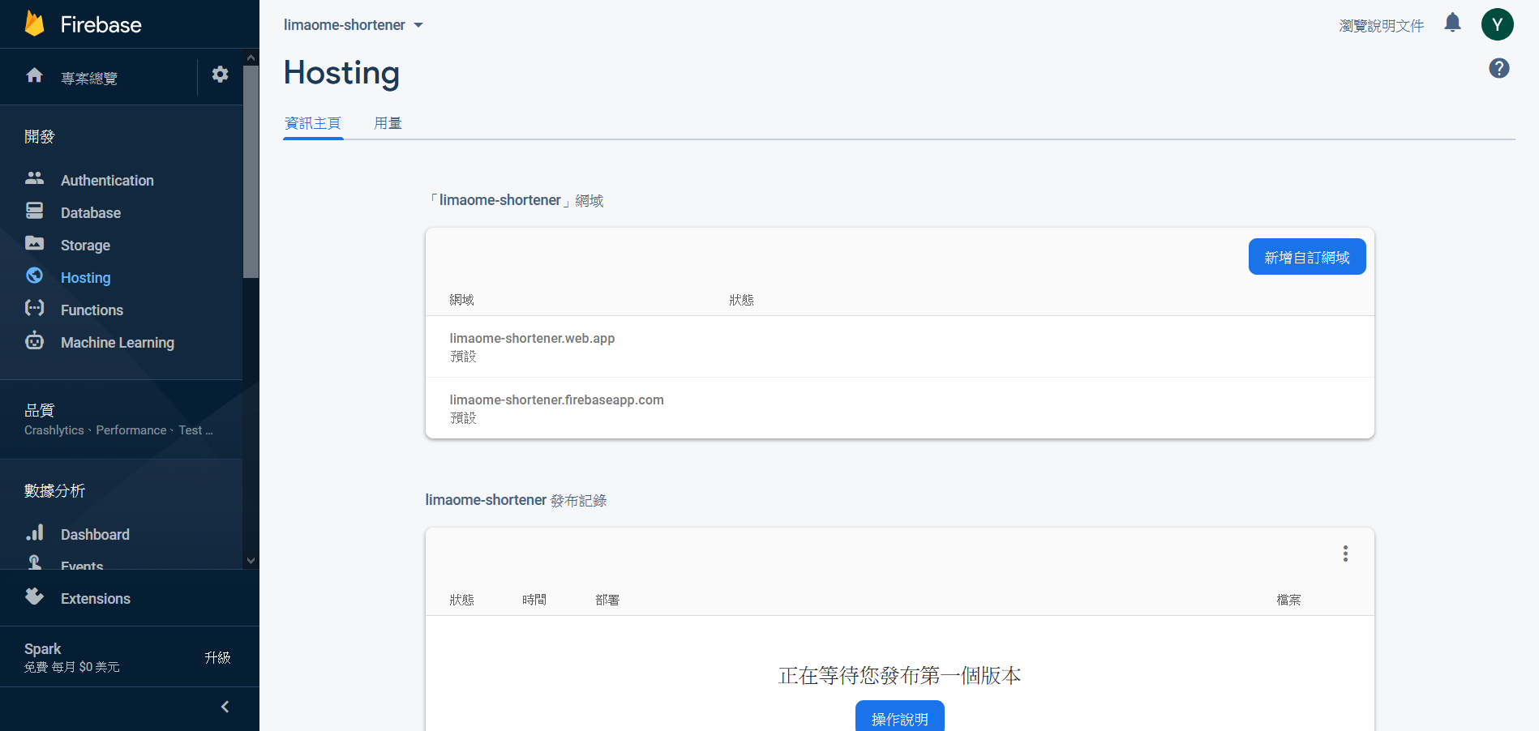Click the Machine Learning robot icon
Image resolution: width=1539 pixels, height=731 pixels.
pos(34,340)
